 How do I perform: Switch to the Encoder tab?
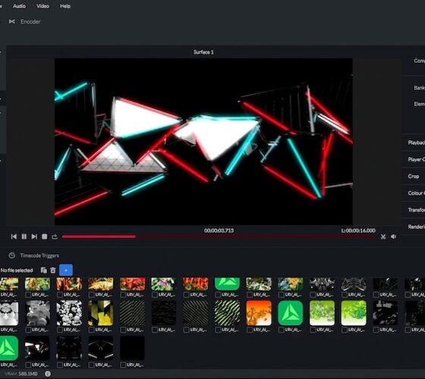(30, 21)
